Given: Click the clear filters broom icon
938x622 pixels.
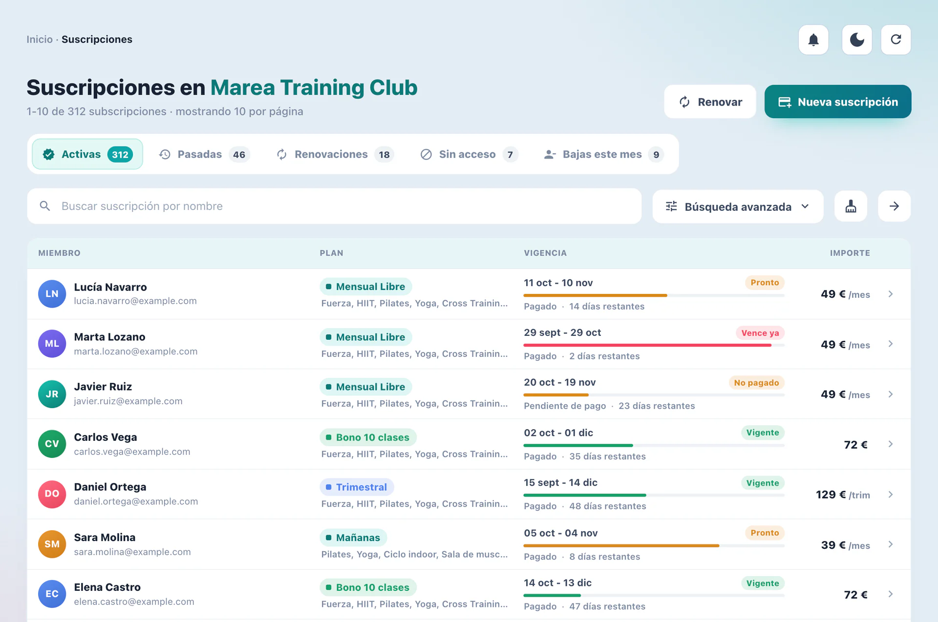Looking at the screenshot, I should pos(851,207).
